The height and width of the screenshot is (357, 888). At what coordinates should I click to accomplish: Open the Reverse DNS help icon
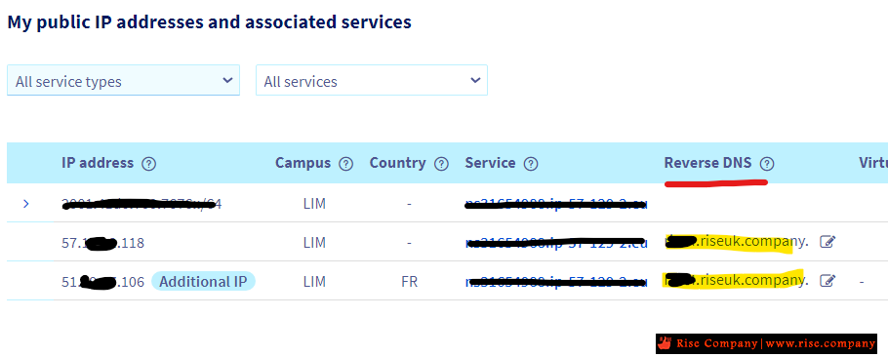pos(767,164)
